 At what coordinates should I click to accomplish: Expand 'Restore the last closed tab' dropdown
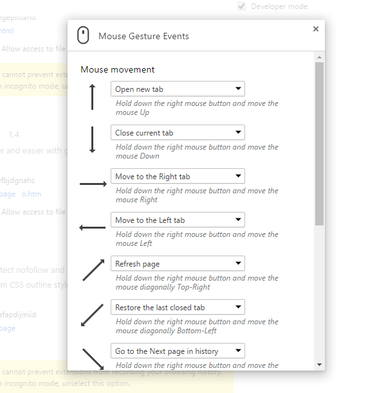tap(178, 308)
